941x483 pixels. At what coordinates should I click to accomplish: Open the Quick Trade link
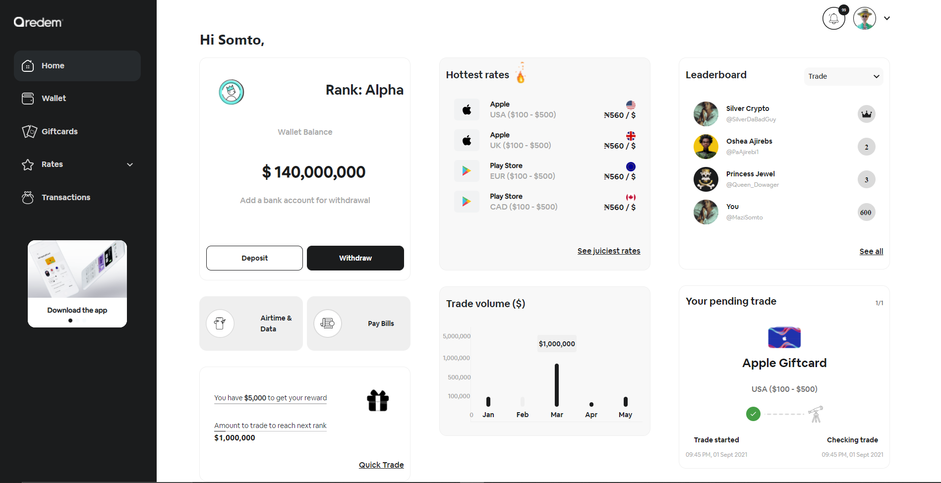pos(381,465)
